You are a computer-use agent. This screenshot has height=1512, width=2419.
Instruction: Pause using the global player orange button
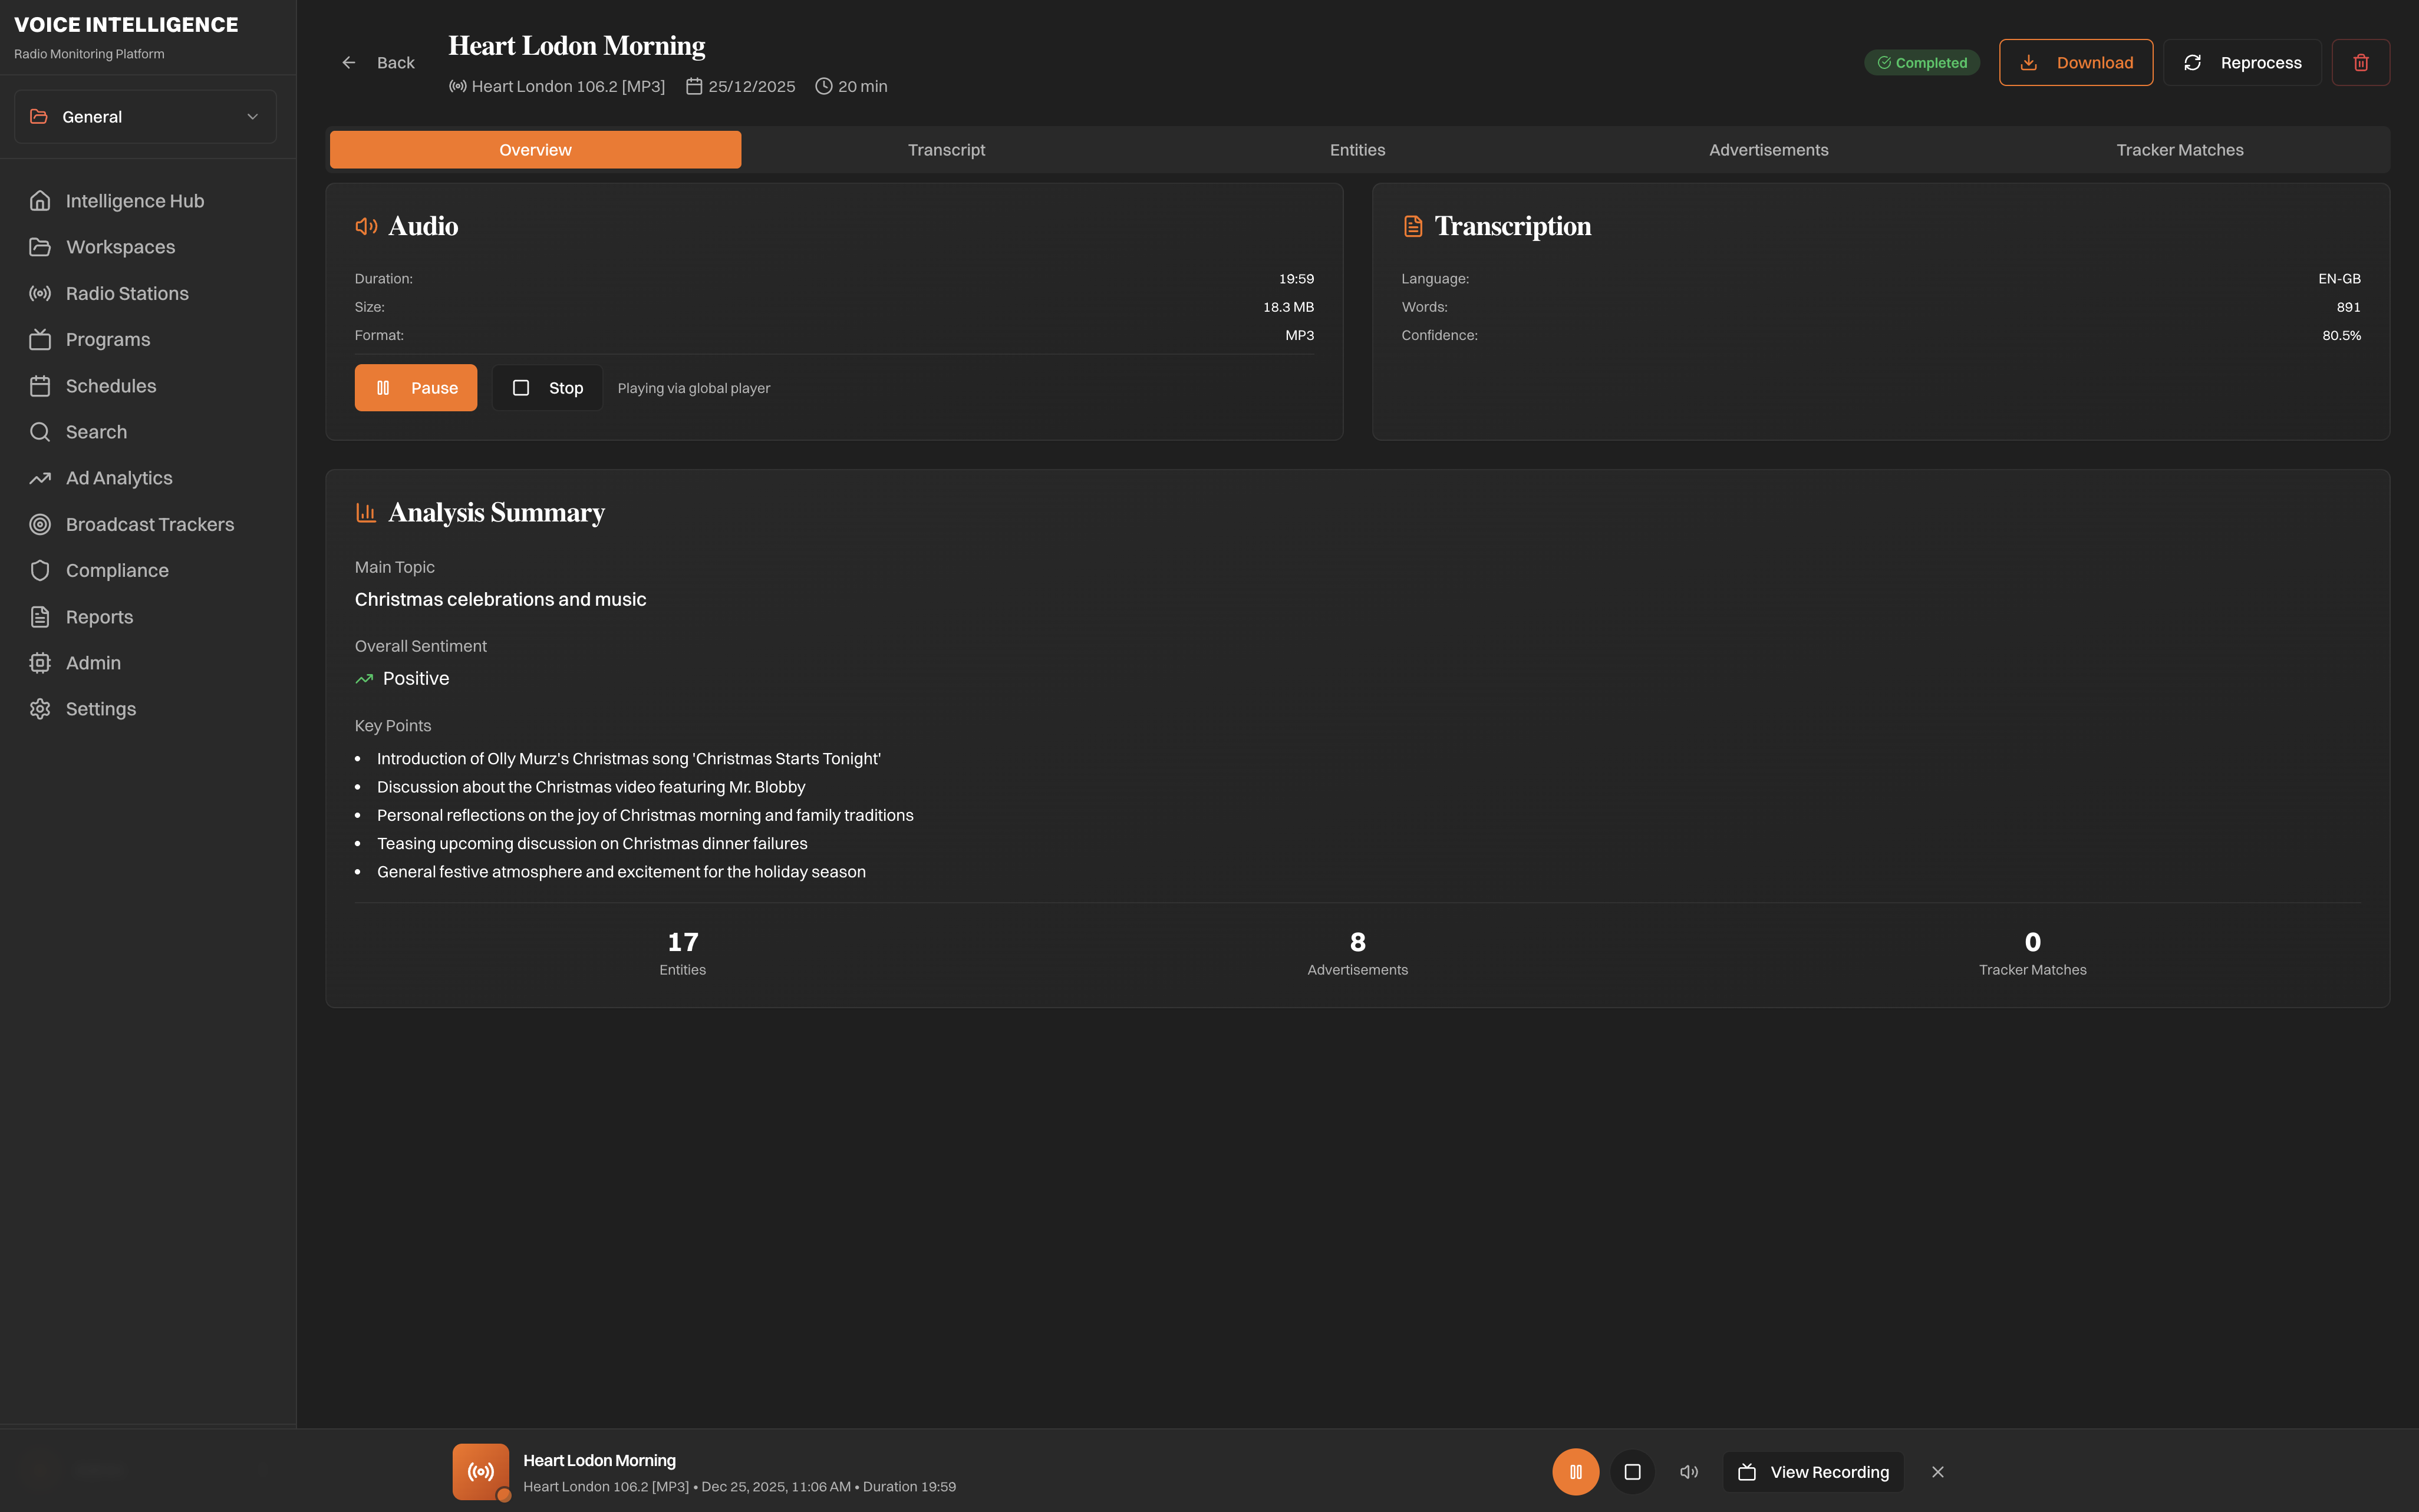[1575, 1471]
